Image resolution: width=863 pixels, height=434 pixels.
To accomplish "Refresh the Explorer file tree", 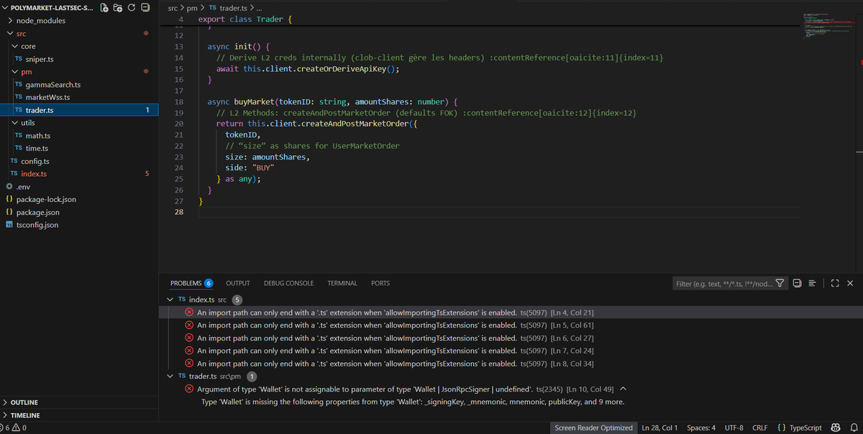I will (131, 8).
